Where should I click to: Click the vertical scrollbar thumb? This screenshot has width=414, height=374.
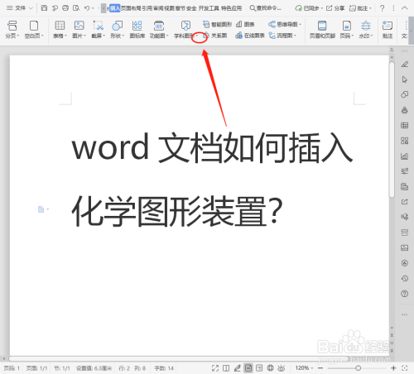coord(392,130)
